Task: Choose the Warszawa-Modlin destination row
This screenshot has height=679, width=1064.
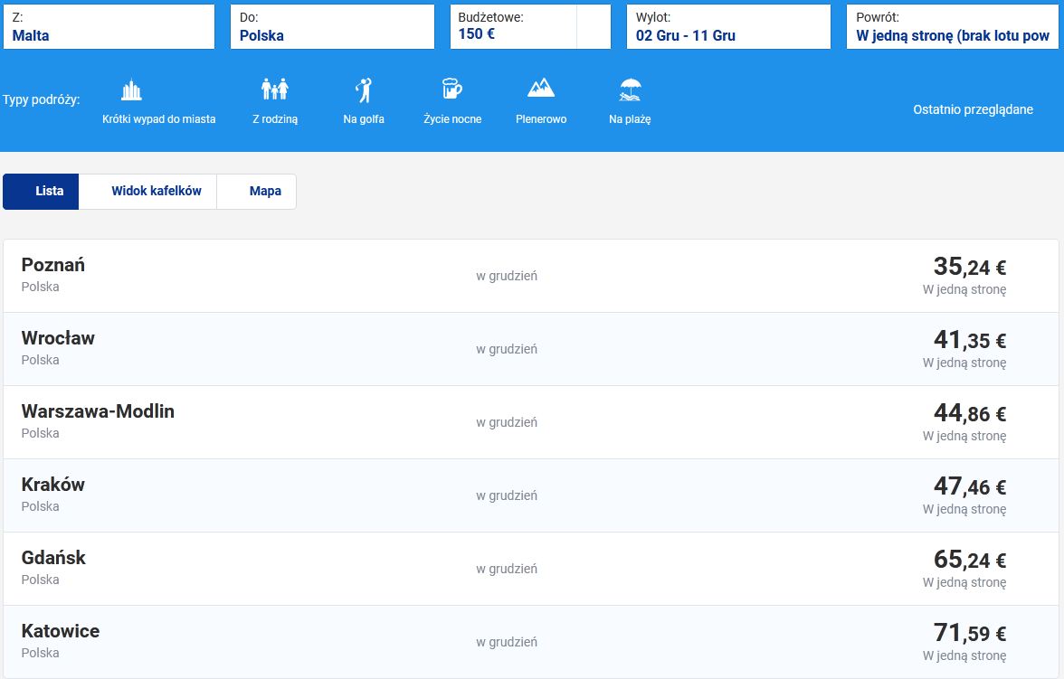Action: click(531, 422)
